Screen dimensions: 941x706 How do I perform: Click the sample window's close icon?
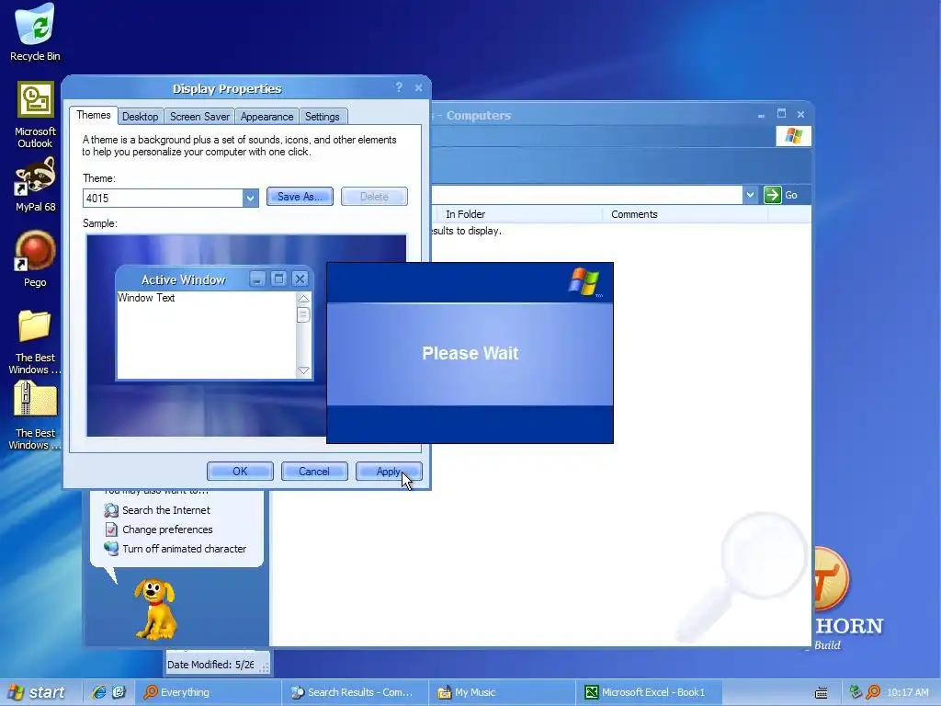click(300, 279)
